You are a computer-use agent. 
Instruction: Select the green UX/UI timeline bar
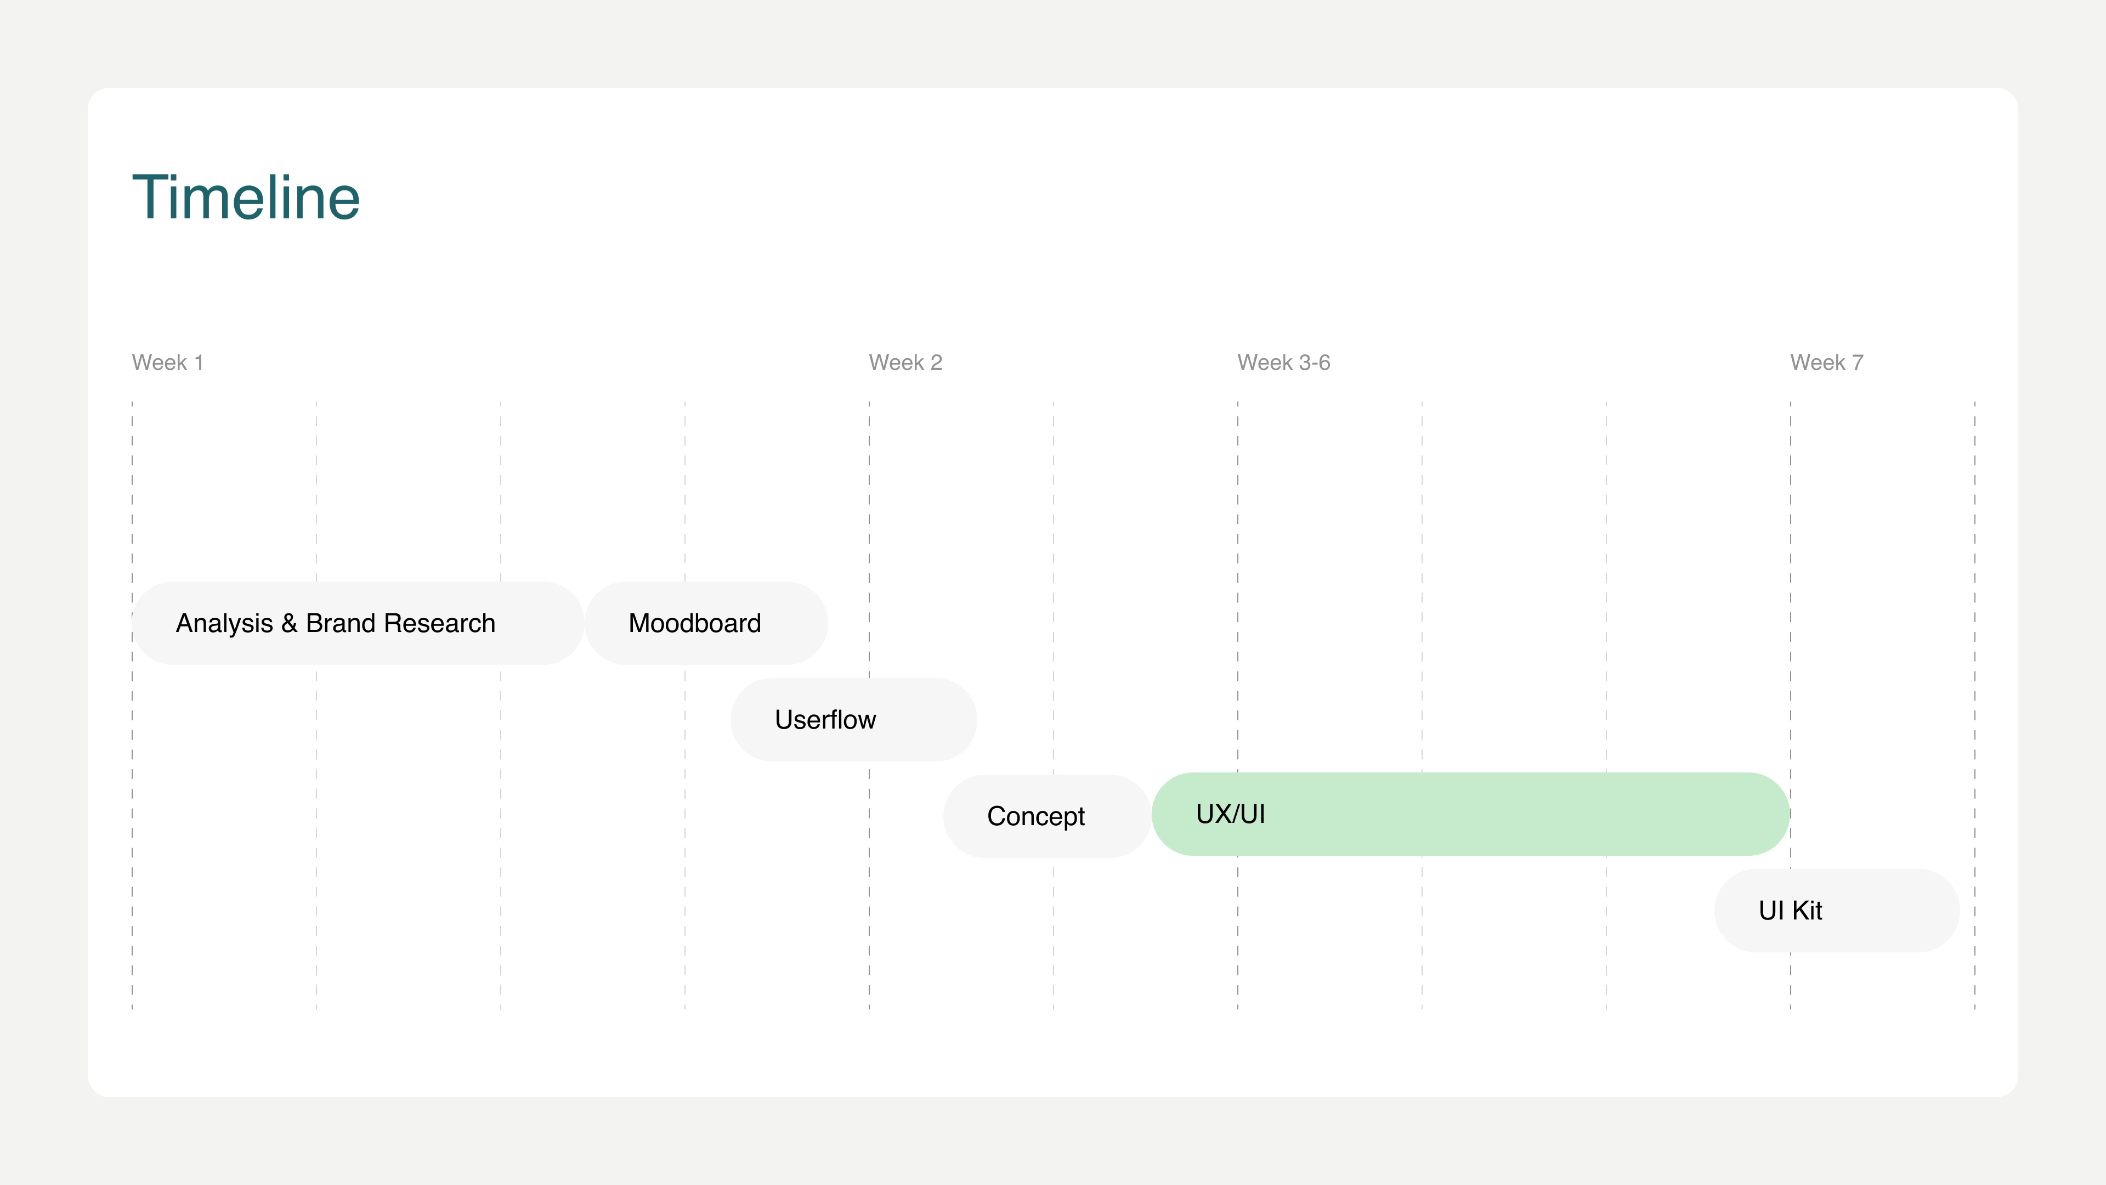(x=1470, y=815)
